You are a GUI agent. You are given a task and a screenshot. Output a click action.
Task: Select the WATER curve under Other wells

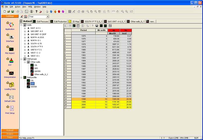[x=37, y=71]
